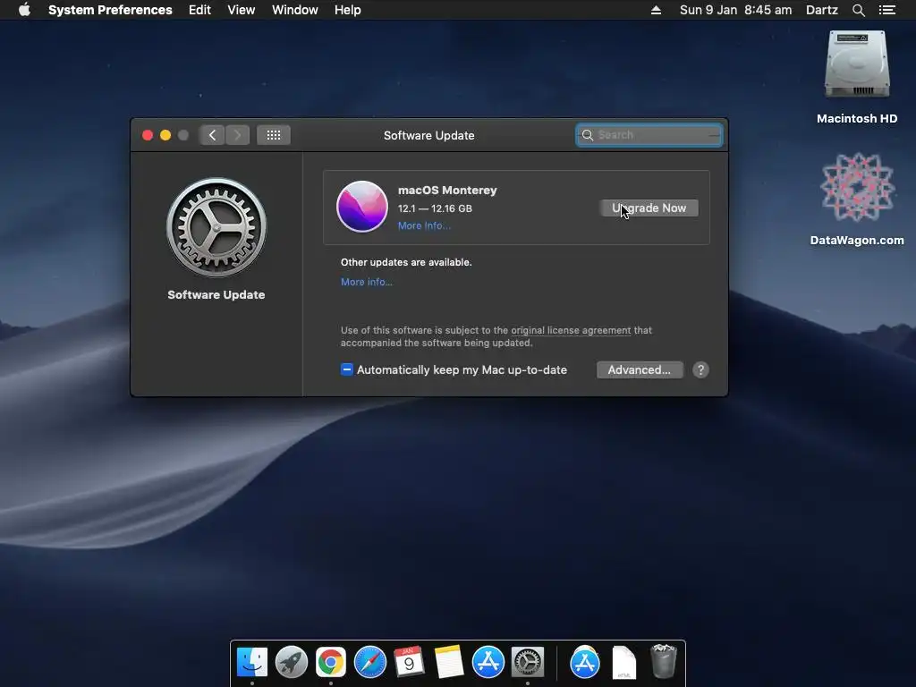Click the macOS Monterey icon
916x687 pixels.
coord(362,207)
